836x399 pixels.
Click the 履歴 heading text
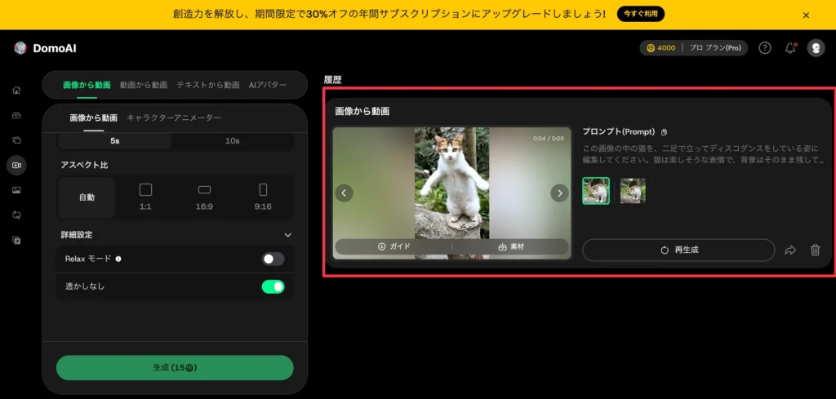[333, 80]
